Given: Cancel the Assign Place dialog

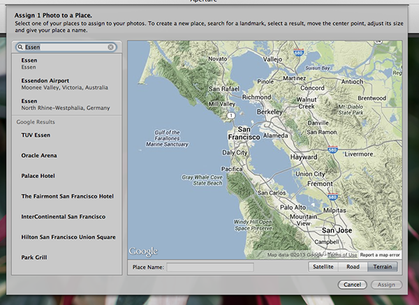Looking at the screenshot, I should coord(352,285).
